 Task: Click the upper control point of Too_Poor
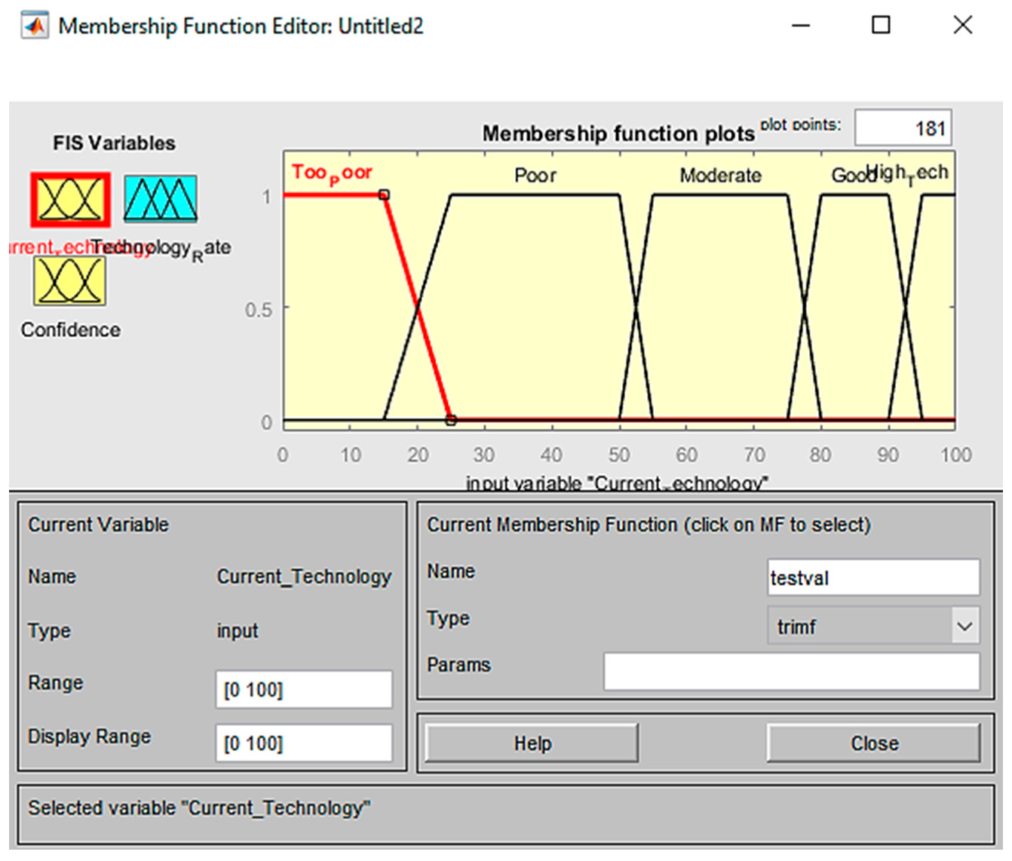point(384,195)
